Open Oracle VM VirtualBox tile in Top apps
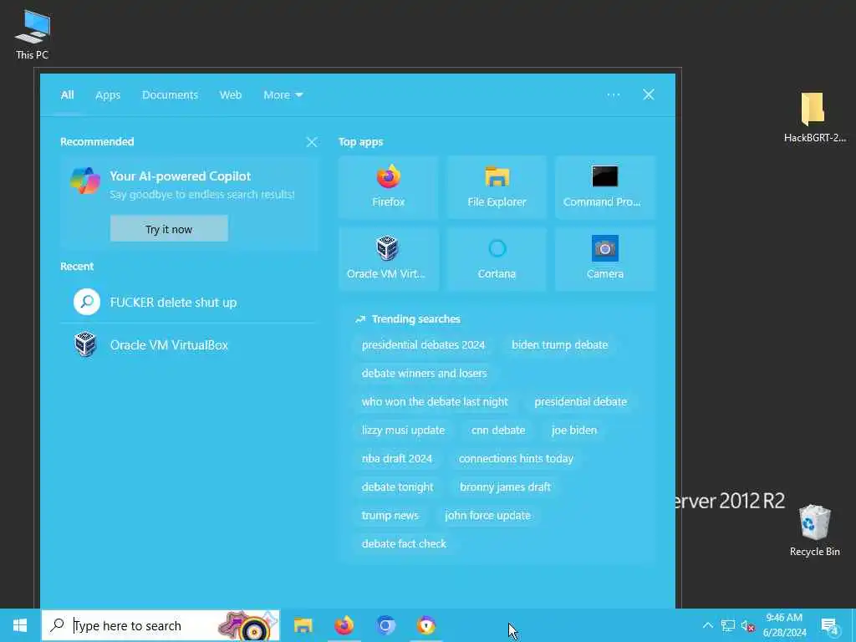 (388, 259)
